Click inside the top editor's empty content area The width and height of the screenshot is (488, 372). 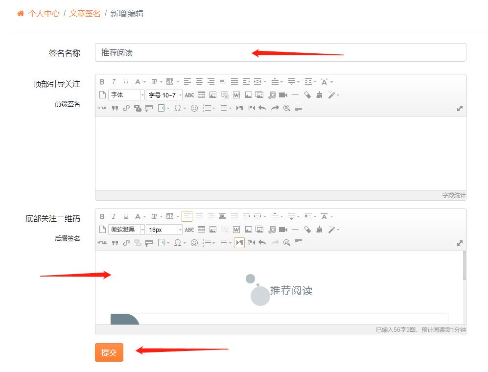point(280,153)
